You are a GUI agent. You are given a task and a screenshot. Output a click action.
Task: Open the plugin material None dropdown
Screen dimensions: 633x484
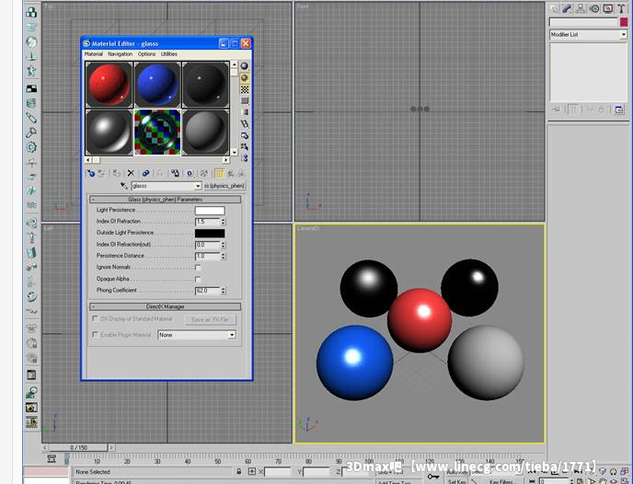point(232,335)
